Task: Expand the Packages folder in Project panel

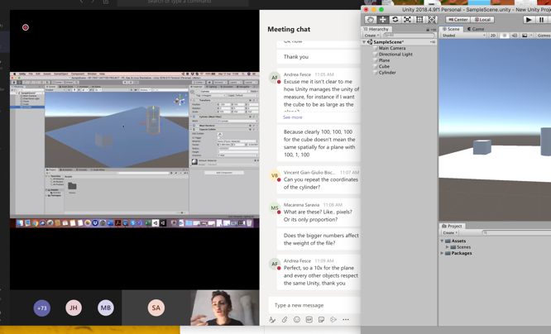Action: pyautogui.click(x=442, y=253)
